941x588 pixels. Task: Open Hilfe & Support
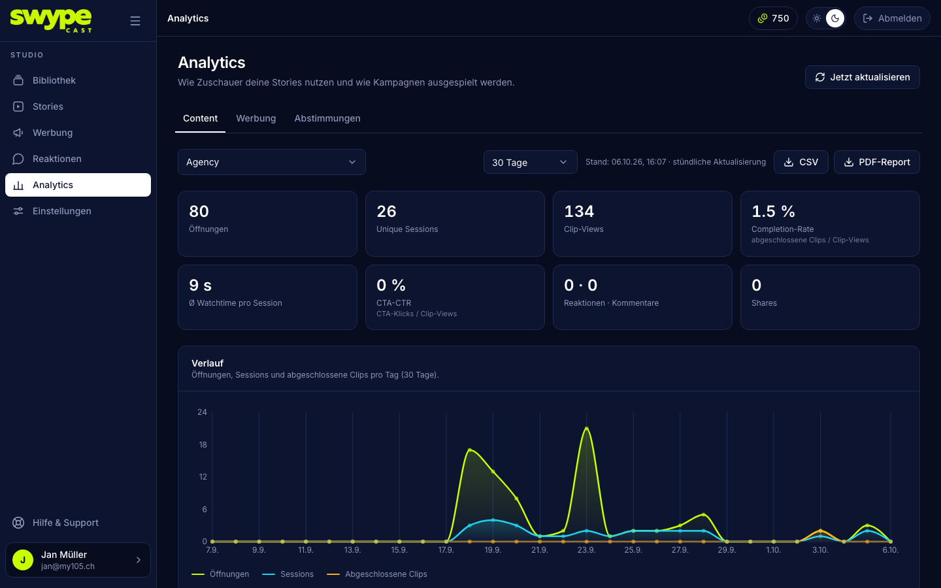tap(78, 523)
